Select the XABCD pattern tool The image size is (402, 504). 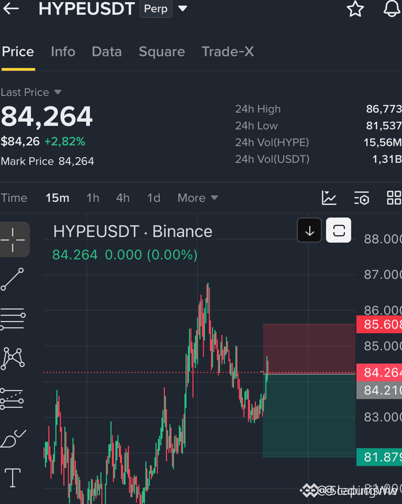tap(13, 359)
